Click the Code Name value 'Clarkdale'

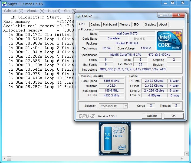(x=114, y=38)
